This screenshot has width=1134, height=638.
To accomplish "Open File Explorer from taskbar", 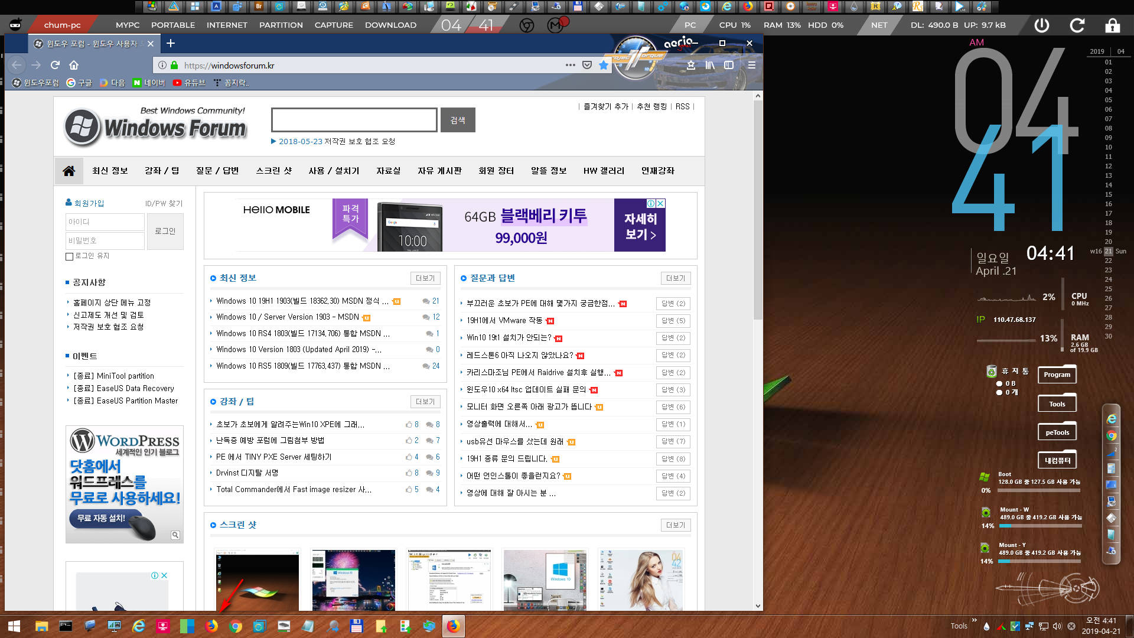I will [41, 626].
